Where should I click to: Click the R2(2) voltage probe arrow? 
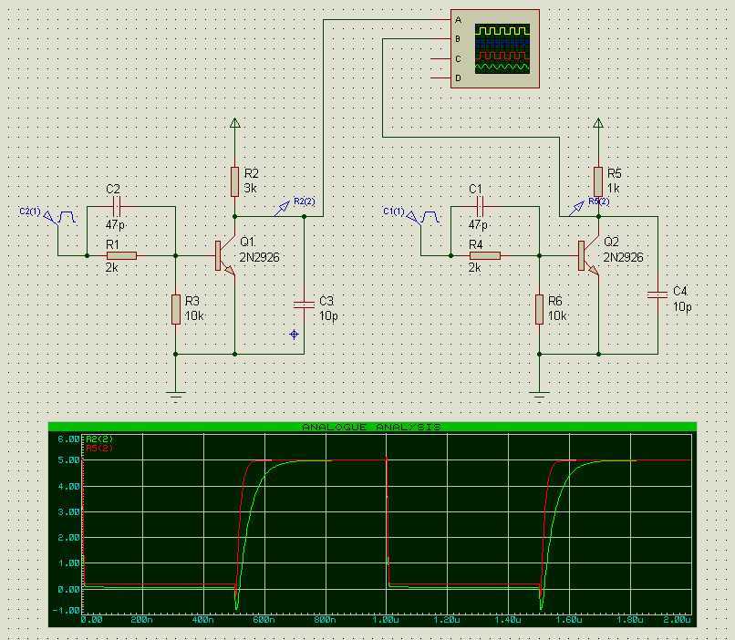tap(285, 209)
